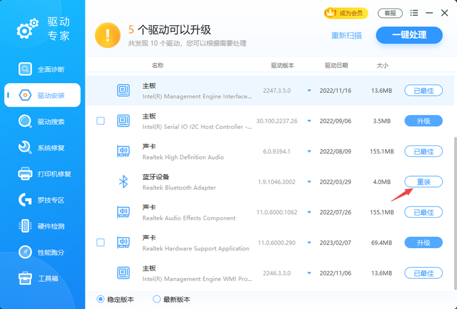Open version dropdown for Realtek Bluetooth Adapter
The width and height of the screenshot is (457, 309).
(309, 182)
